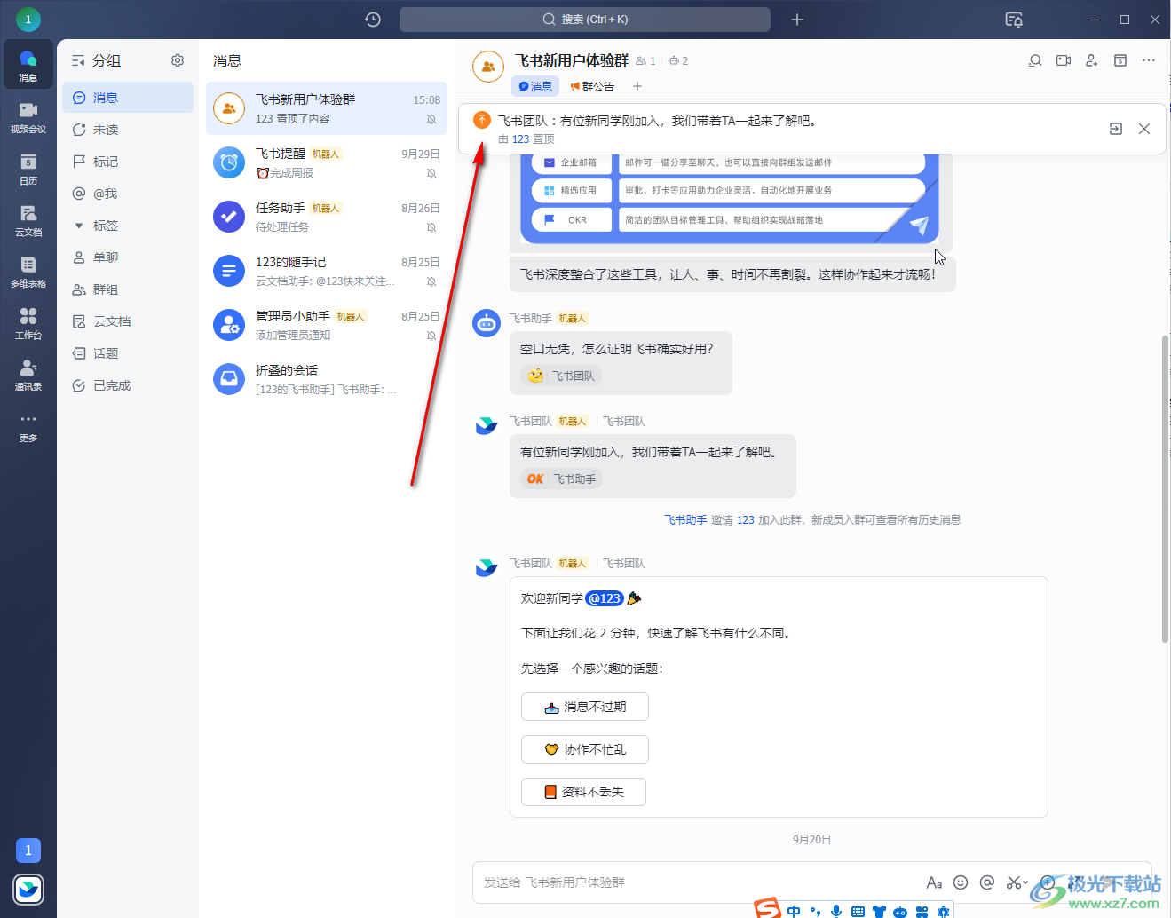Click the 123 user link in the invite notice
The width and height of the screenshot is (1171, 918).
pyautogui.click(x=746, y=520)
